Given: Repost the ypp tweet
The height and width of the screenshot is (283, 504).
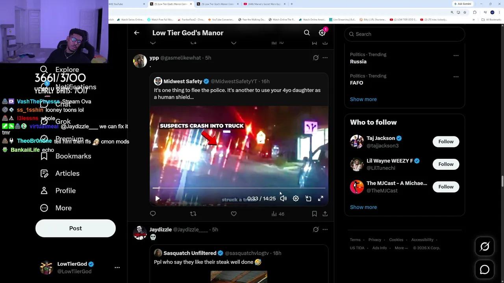Looking at the screenshot, I should pos(193,214).
